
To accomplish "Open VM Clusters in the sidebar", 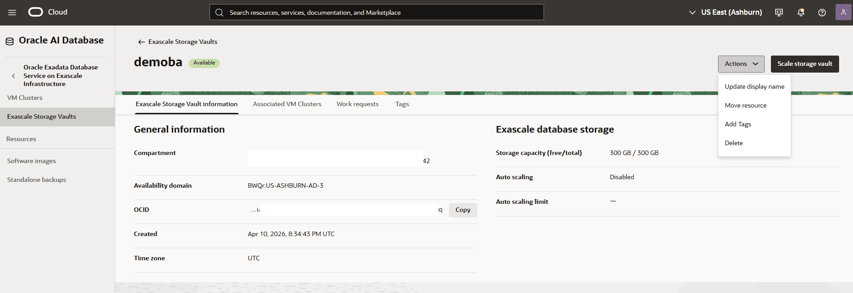I will point(25,98).
